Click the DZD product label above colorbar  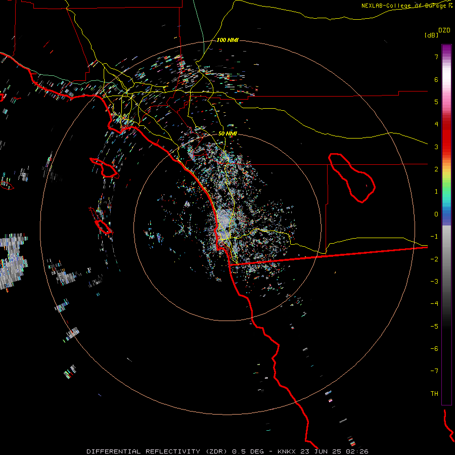[444, 30]
